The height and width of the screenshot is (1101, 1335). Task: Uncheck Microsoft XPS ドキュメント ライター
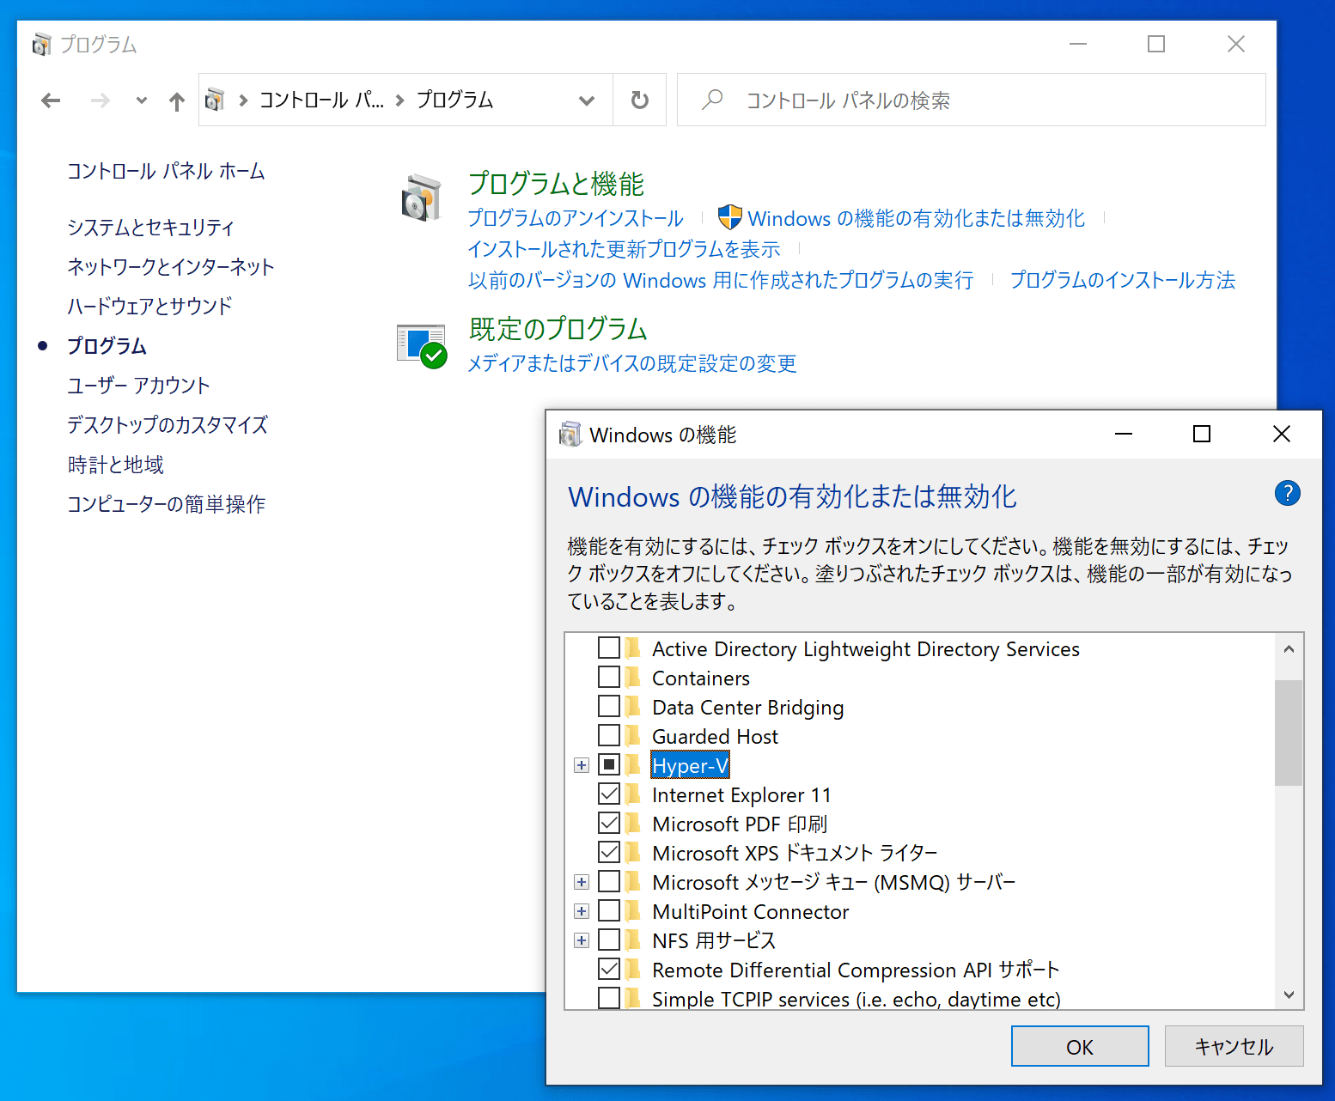(x=609, y=852)
